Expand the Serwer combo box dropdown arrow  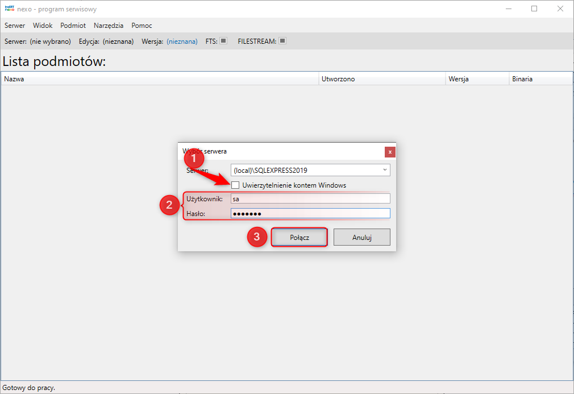(385, 170)
